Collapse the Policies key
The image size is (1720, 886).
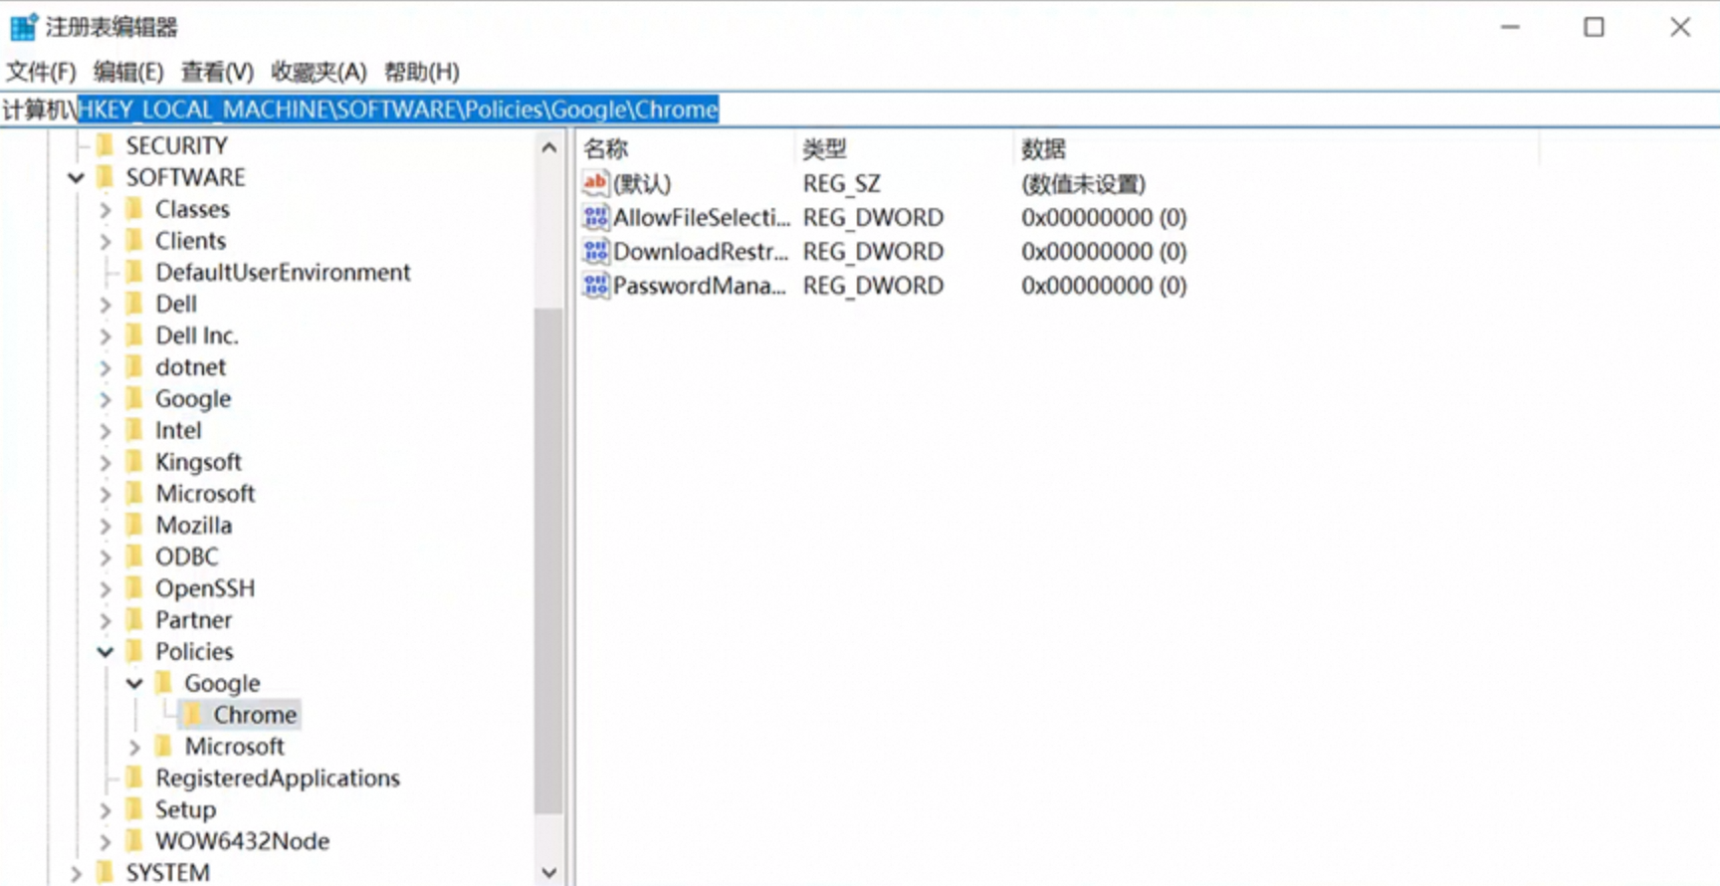click(x=106, y=652)
